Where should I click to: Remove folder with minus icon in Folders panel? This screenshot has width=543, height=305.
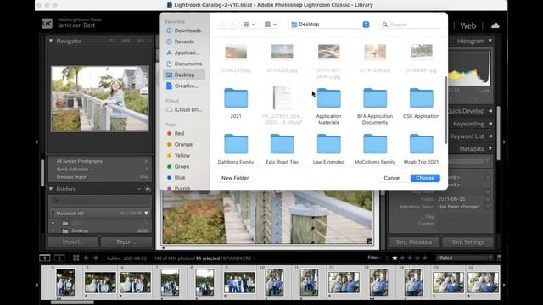139,189
